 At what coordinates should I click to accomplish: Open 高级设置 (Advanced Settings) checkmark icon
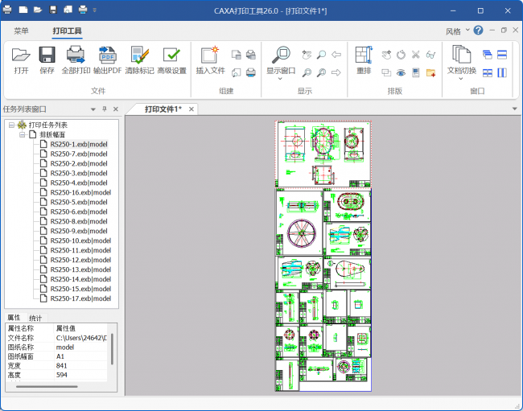(171, 55)
